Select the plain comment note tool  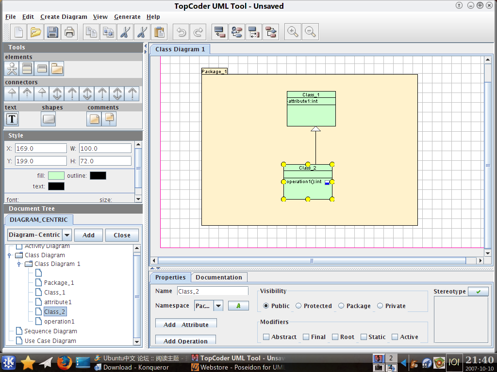click(x=95, y=119)
